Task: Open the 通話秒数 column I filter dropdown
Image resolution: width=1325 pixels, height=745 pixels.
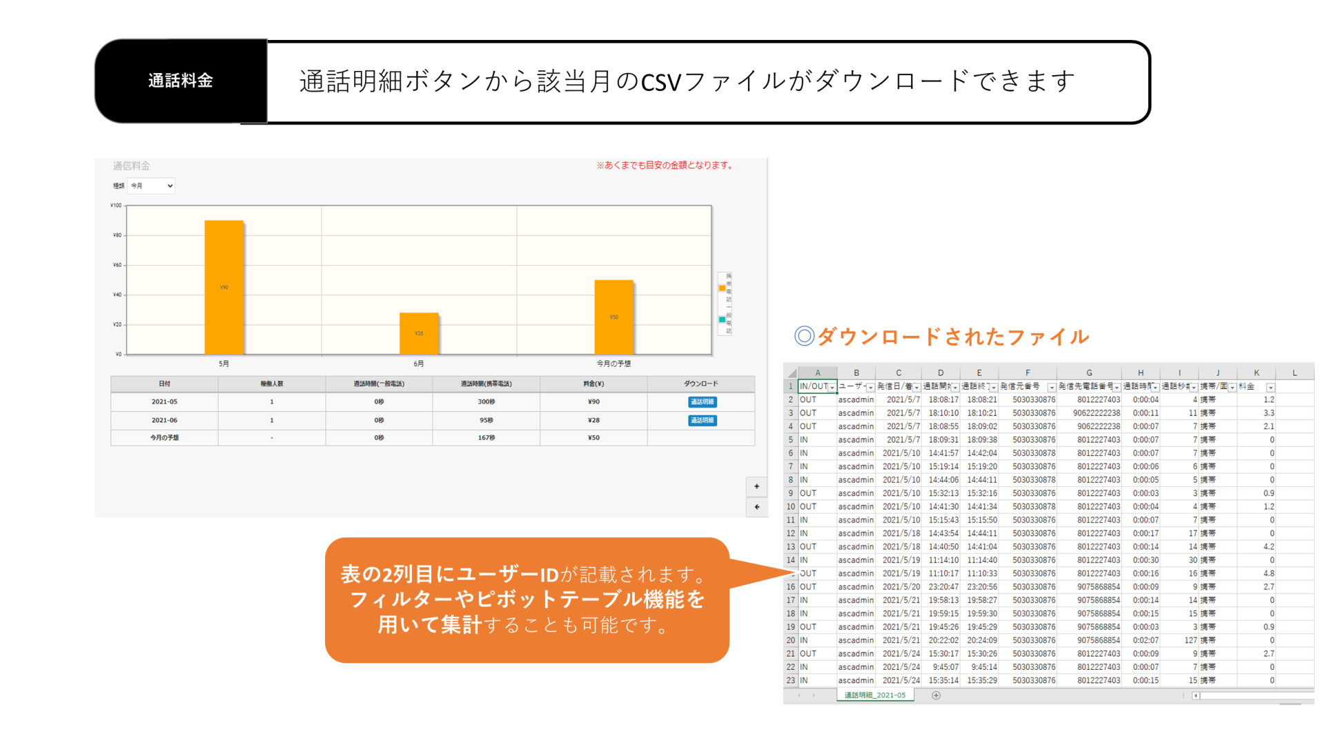Action: pos(1194,387)
